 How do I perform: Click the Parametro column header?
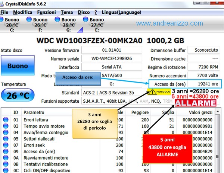[34, 112]
